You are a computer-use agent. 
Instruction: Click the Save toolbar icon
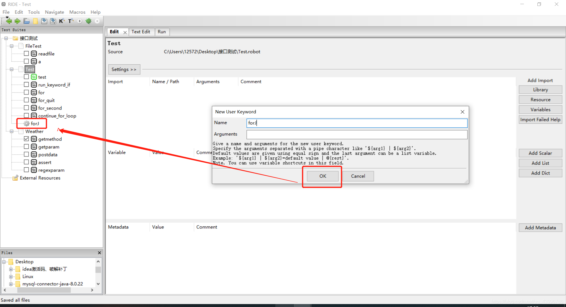pos(44,21)
